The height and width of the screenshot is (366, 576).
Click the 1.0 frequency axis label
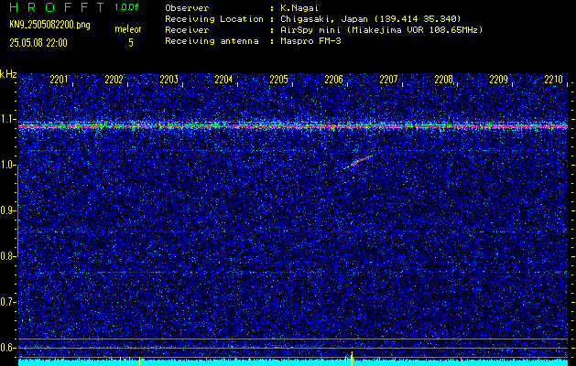[x=8, y=165]
